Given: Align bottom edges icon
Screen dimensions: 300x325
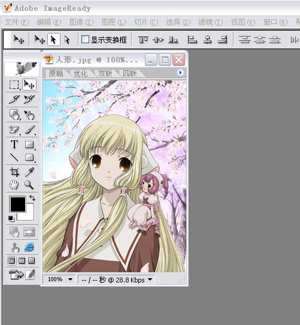Looking at the screenshot, I should tap(173, 40).
